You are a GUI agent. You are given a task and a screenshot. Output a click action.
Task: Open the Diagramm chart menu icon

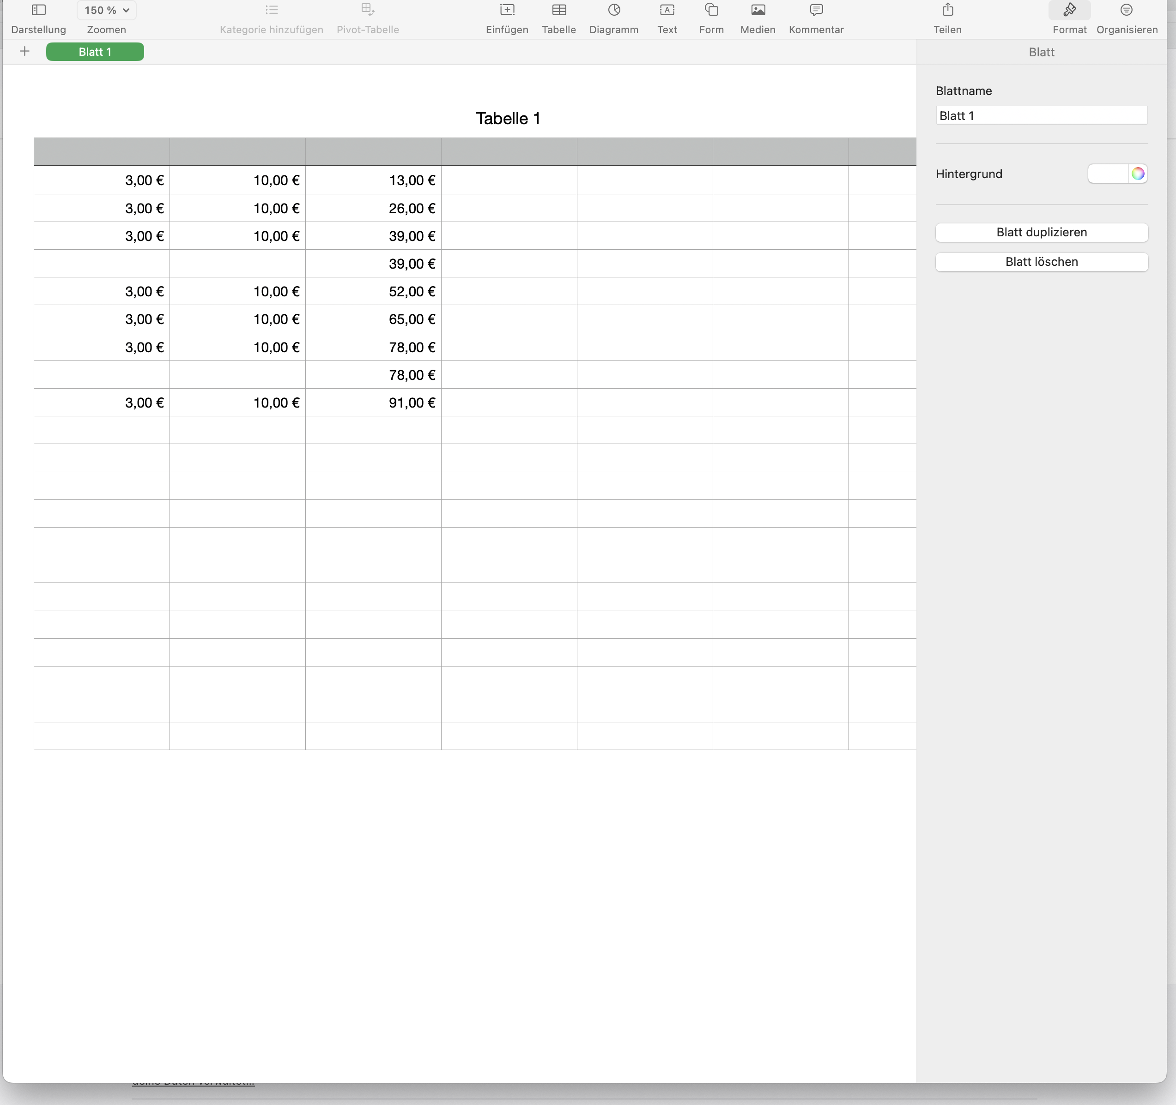pos(613,10)
